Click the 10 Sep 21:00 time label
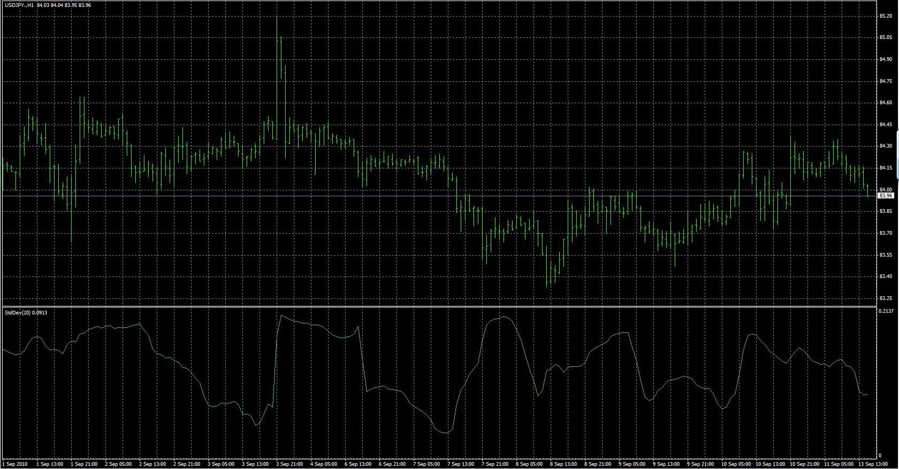This screenshot has width=899, height=469. [804, 464]
